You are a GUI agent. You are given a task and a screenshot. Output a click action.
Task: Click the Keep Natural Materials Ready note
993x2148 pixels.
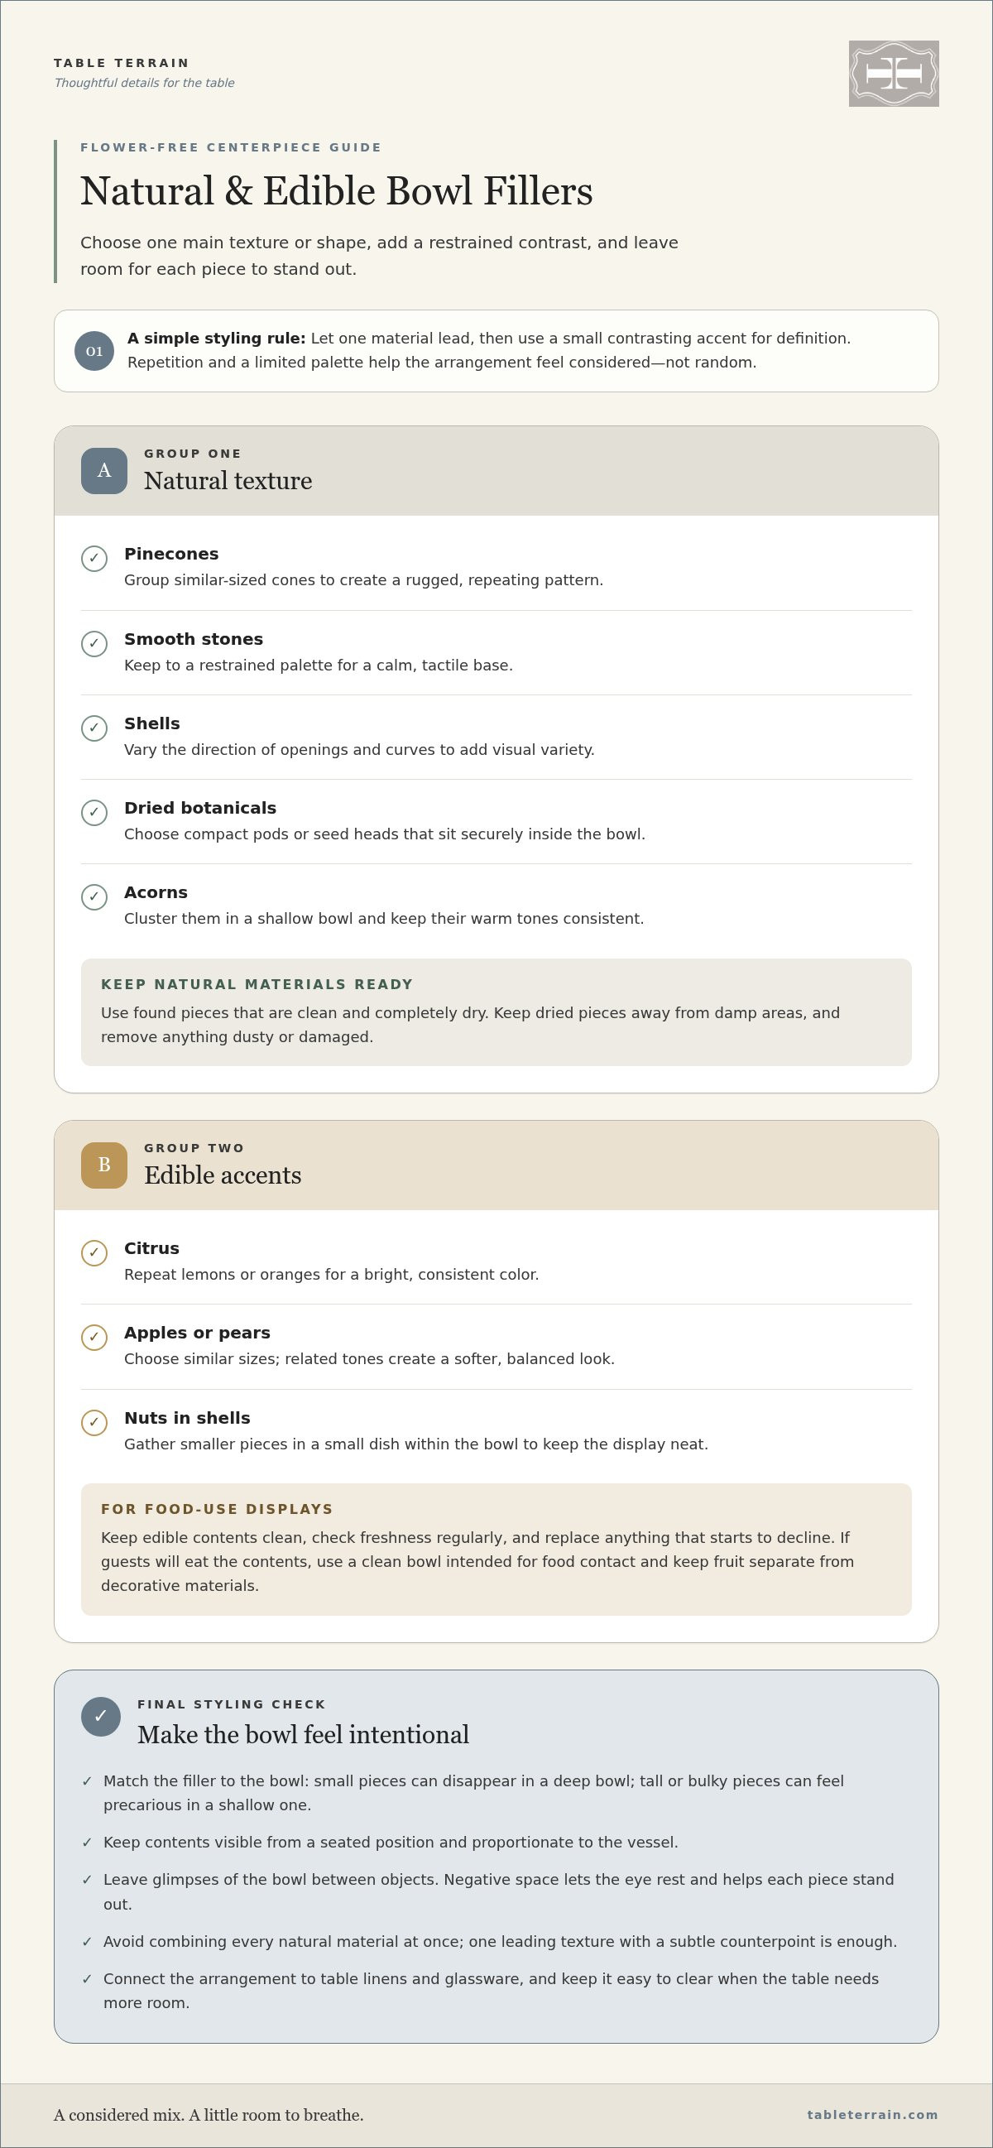tap(496, 1012)
